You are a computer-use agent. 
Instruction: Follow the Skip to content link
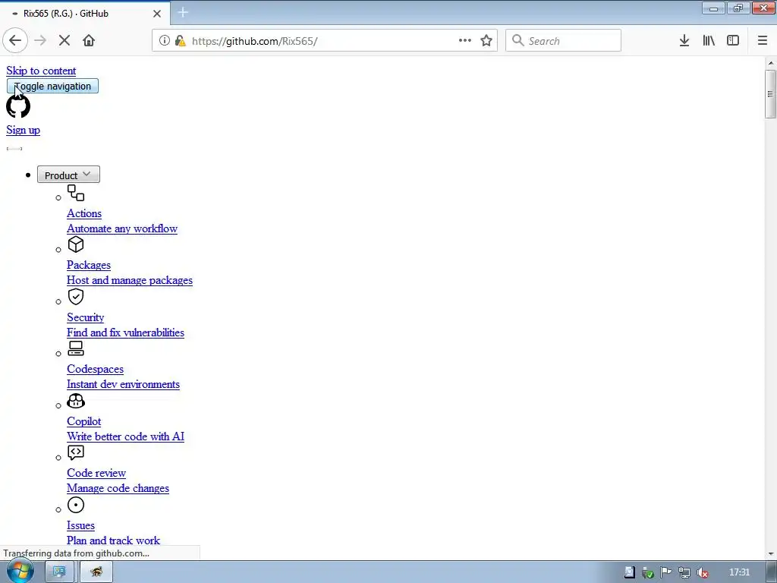click(41, 71)
